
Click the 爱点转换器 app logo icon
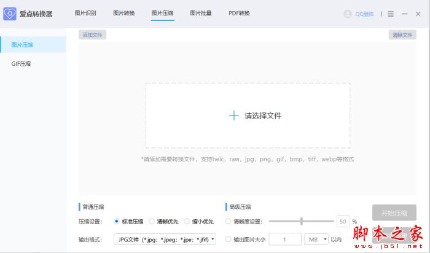tap(10, 14)
